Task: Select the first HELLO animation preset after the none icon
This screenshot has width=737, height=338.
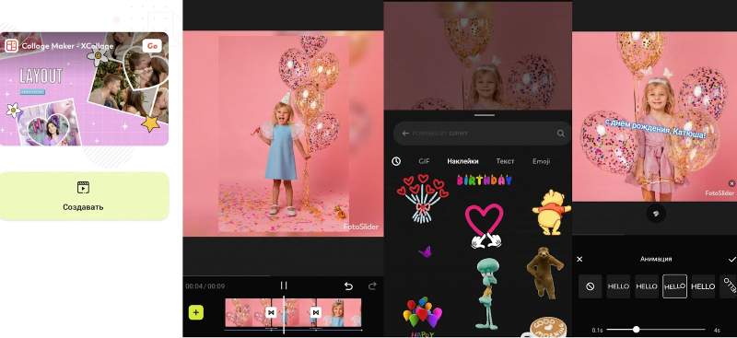Action: click(618, 286)
